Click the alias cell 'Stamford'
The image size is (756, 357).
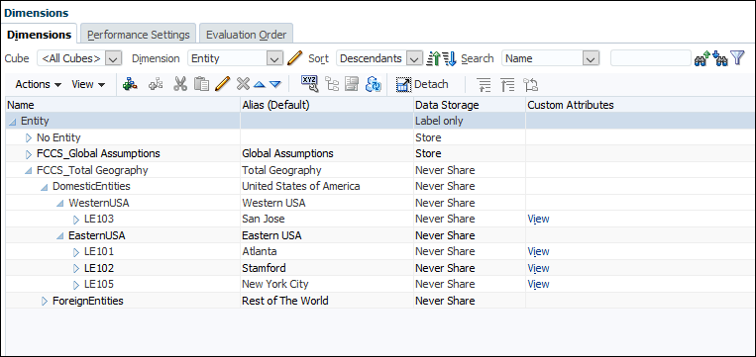[x=264, y=268]
